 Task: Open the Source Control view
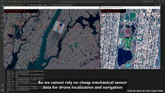point(2,16)
